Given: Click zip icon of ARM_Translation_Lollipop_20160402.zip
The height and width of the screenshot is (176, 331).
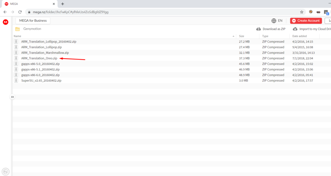Looking at the screenshot, I should 16,42.
